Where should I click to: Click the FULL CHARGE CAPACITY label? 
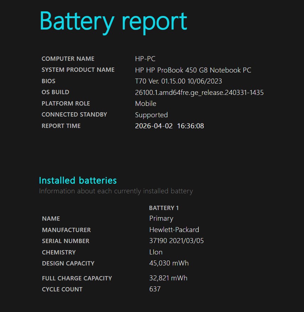[x=77, y=278]
